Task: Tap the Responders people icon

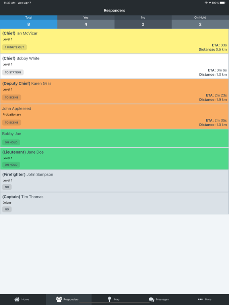Action: point(59,299)
